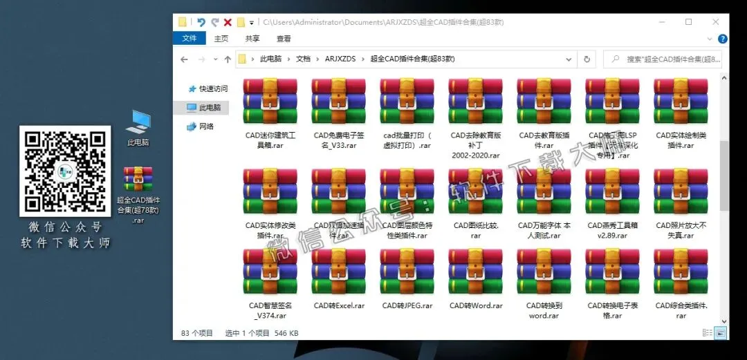The height and width of the screenshot is (360, 747).
Task: Select 快速访问 in the navigation pane
Action: click(207, 88)
